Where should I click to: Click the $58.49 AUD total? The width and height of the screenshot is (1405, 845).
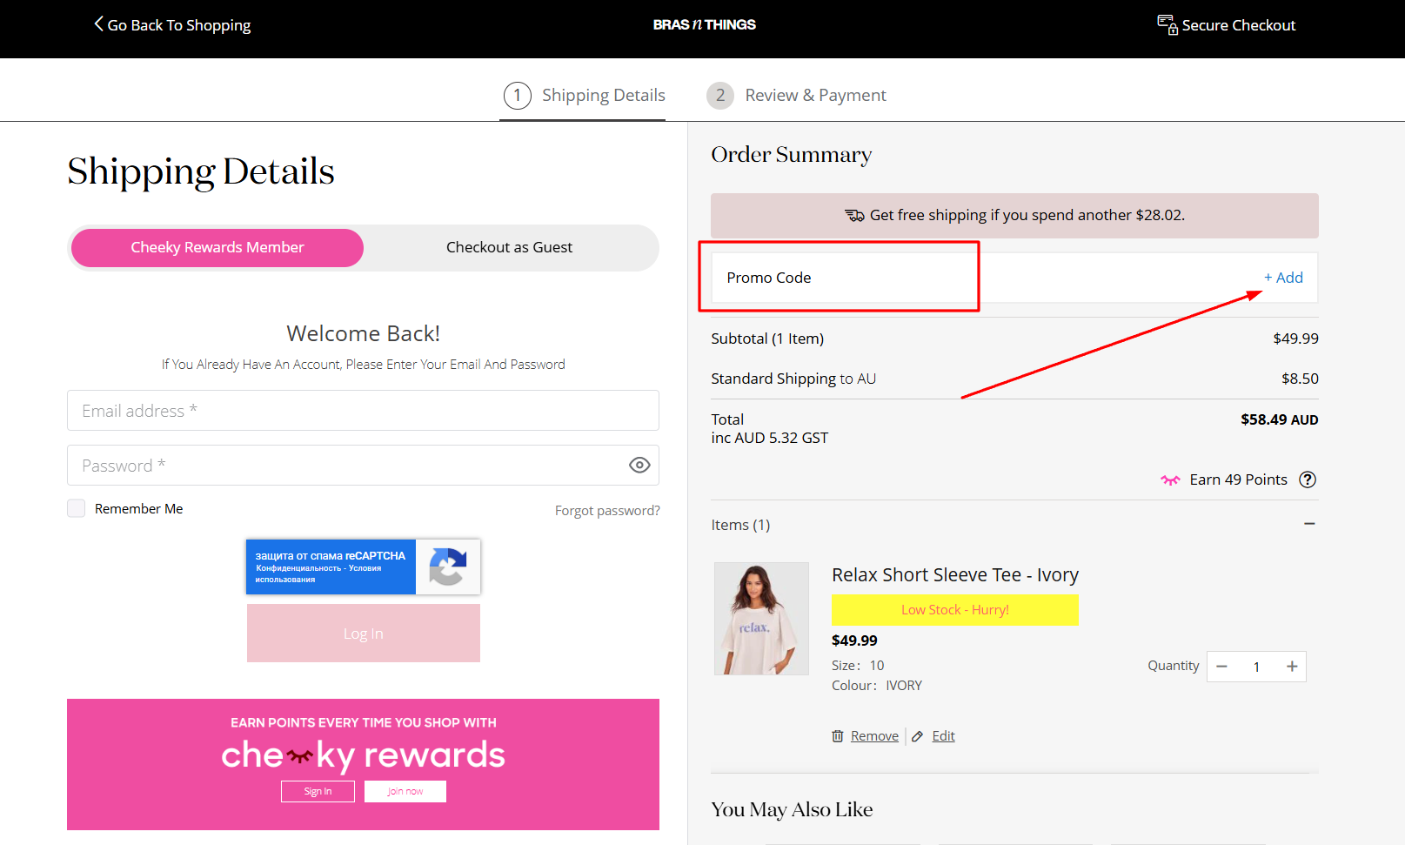1280,419
